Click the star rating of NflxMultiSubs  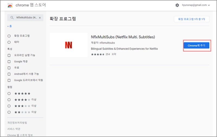98,54
